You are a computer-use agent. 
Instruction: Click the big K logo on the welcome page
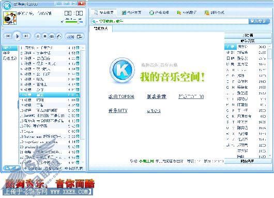(122, 70)
